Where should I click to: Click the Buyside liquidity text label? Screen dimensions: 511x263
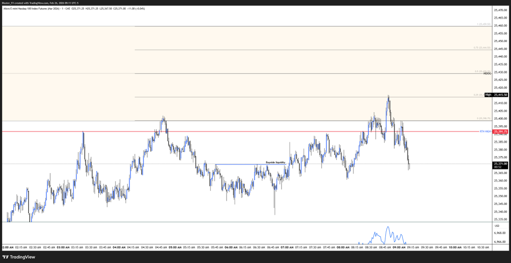click(276, 162)
